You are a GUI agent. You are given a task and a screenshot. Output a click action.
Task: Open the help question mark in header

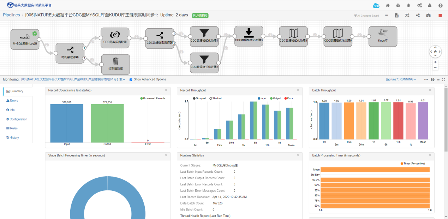pyautogui.click(x=440, y=6)
